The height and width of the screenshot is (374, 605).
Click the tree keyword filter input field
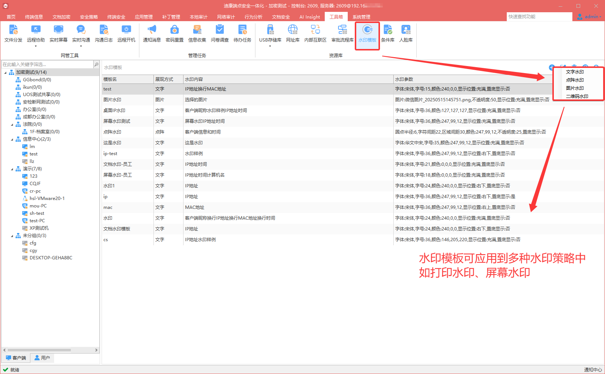(x=48, y=65)
